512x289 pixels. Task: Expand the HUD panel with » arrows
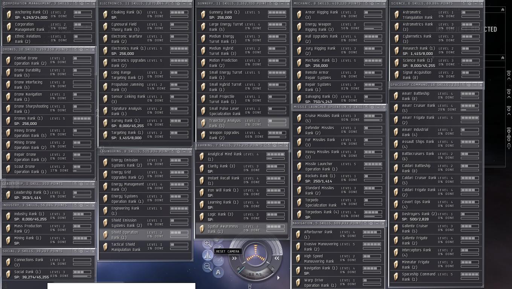click(x=234, y=258)
